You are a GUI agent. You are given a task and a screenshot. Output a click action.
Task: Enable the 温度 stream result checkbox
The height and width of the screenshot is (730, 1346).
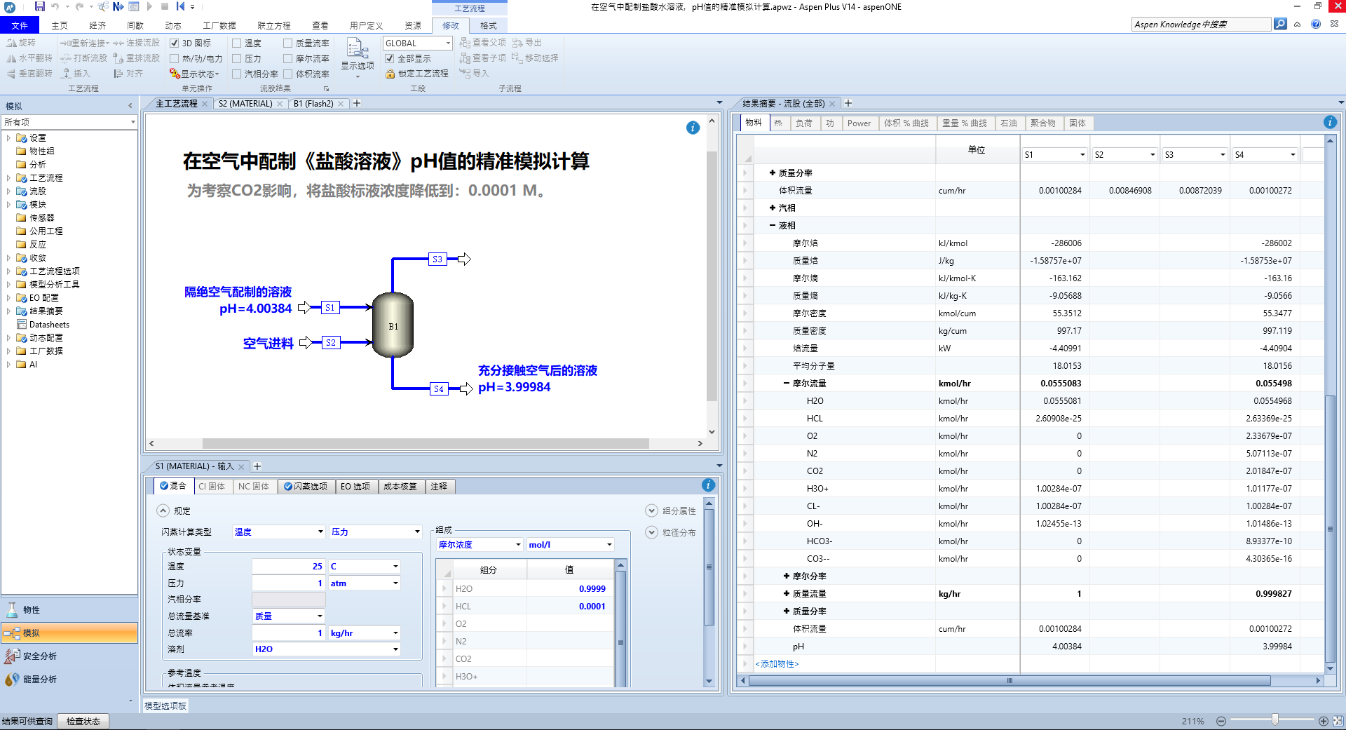pos(237,43)
